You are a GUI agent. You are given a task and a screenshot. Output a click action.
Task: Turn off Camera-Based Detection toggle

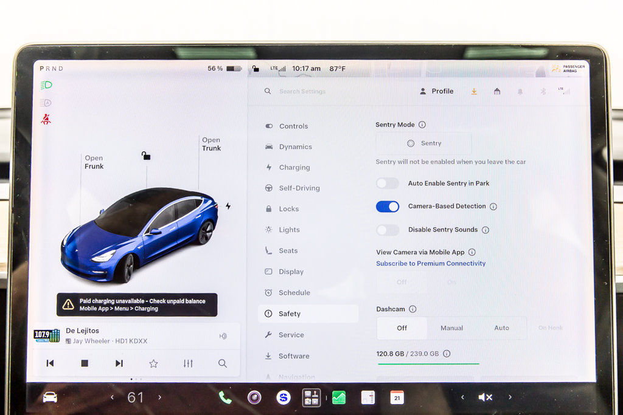click(388, 207)
